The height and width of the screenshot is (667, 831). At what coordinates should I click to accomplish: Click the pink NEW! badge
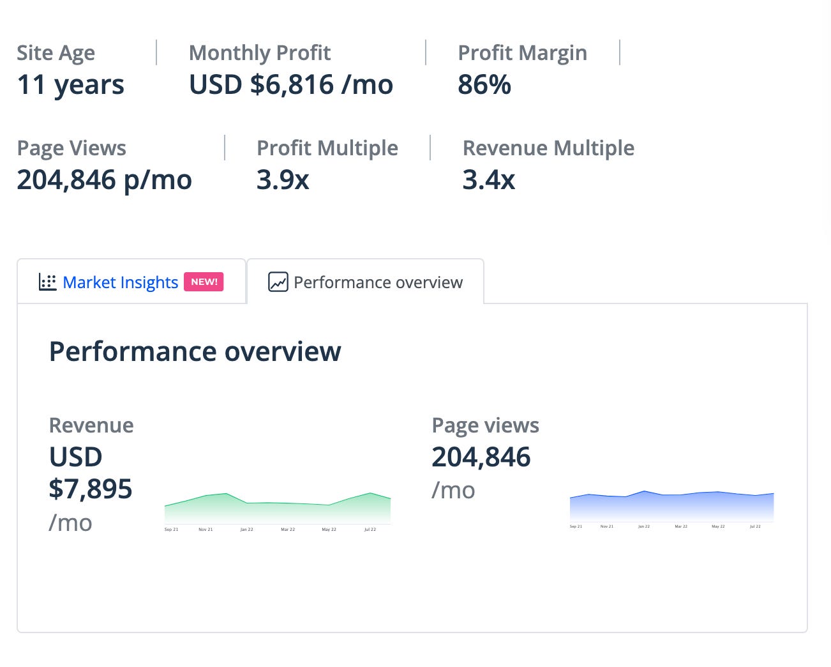[204, 282]
